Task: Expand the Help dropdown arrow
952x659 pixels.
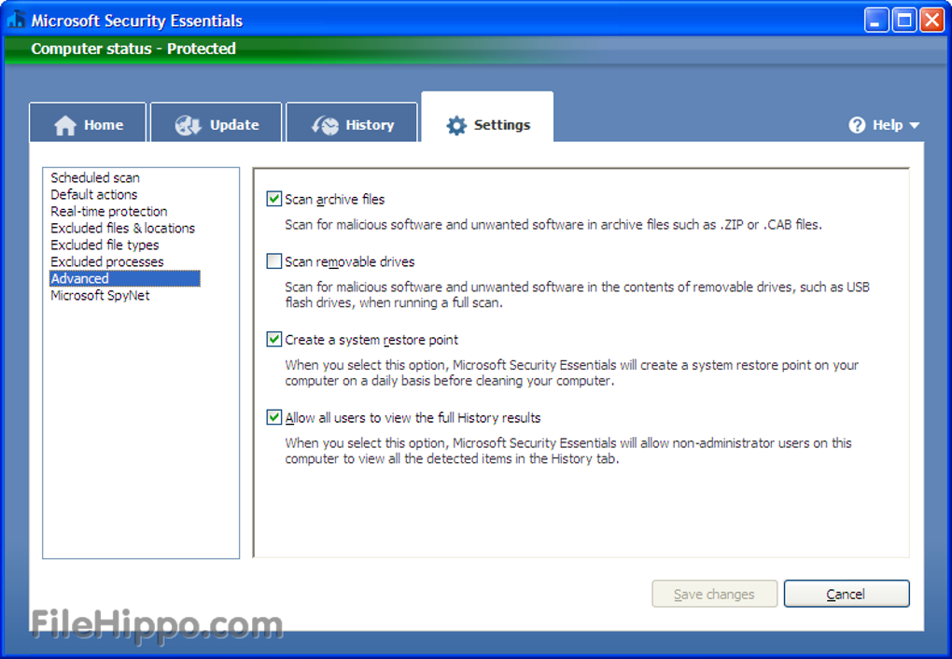Action: pyautogui.click(x=914, y=125)
